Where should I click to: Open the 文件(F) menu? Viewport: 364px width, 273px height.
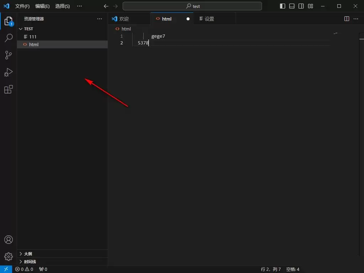(22, 6)
